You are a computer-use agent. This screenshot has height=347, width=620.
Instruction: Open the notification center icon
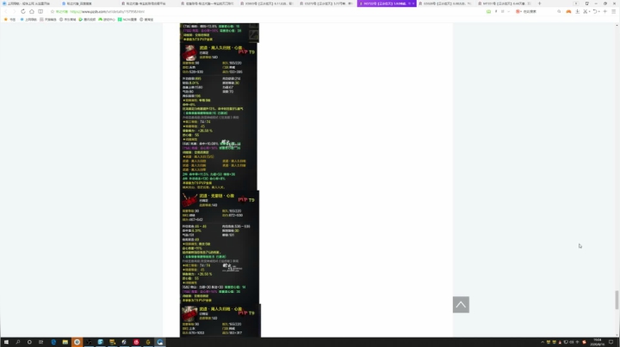click(611, 342)
